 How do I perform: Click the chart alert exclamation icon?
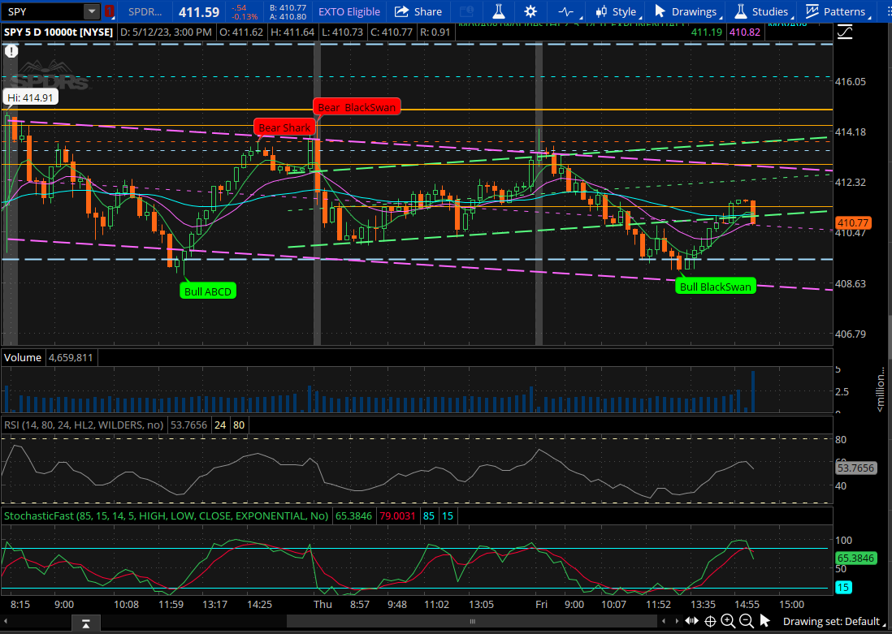pyautogui.click(x=11, y=51)
